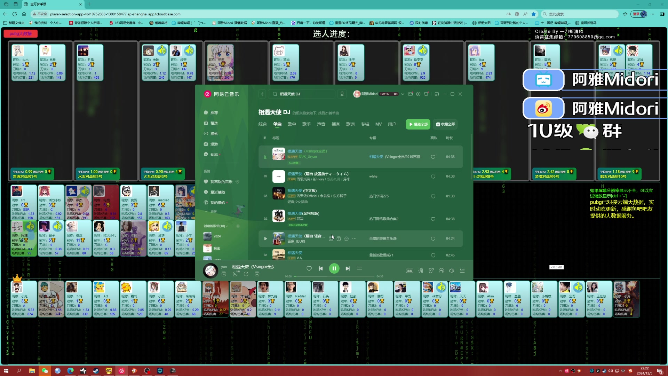Open the listen together icon in player bar
The image size is (668, 376).
(x=442, y=271)
